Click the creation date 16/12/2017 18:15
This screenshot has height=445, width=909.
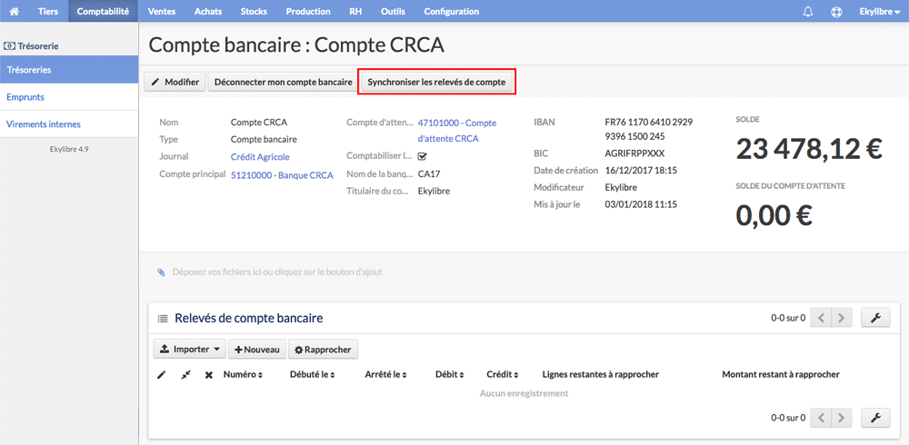pos(641,171)
